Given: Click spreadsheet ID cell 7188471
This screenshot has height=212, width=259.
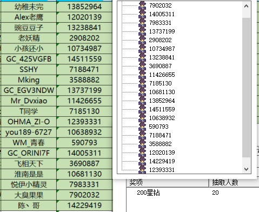Looking at the screenshot, I should (84, 70).
